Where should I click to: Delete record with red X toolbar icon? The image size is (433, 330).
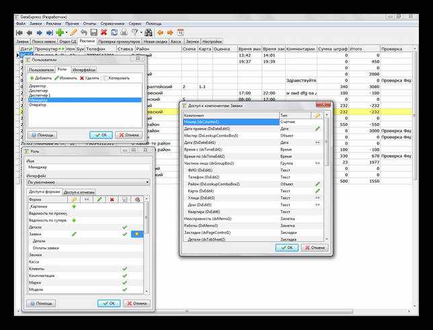104,32
